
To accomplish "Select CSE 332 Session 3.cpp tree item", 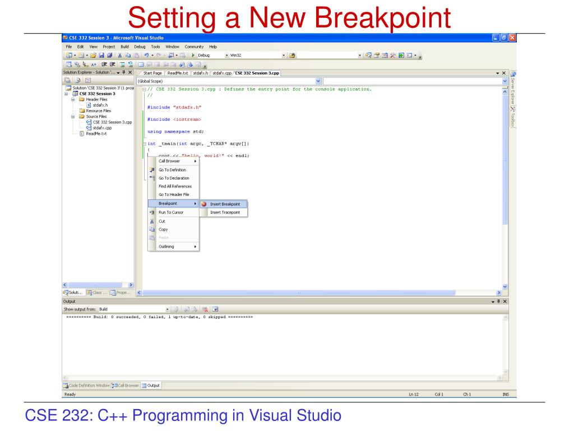I will [x=109, y=122].
